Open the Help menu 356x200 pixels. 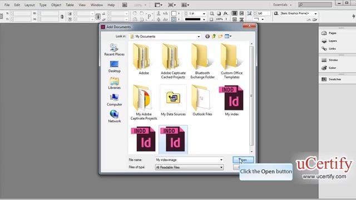pos(111,5)
